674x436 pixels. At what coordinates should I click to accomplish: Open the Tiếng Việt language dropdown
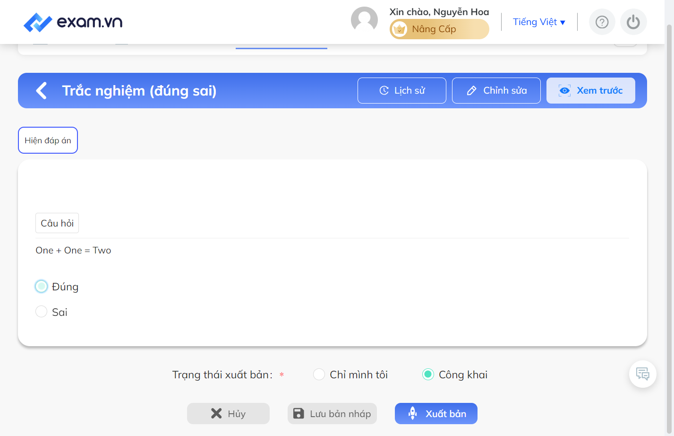coord(539,22)
